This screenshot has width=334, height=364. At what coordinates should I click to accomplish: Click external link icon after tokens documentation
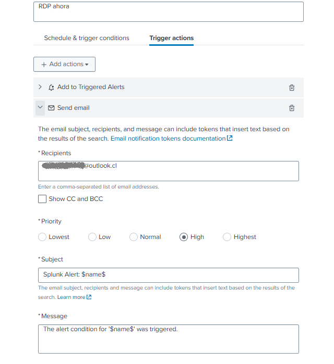[230, 139]
